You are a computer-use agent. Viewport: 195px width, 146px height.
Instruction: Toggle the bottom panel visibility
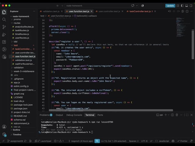click(x=186, y=6)
